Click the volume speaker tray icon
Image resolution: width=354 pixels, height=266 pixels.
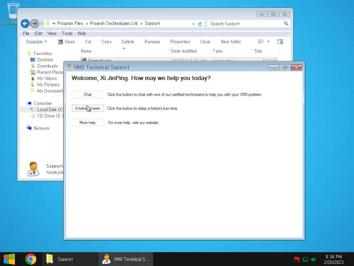coord(313,259)
